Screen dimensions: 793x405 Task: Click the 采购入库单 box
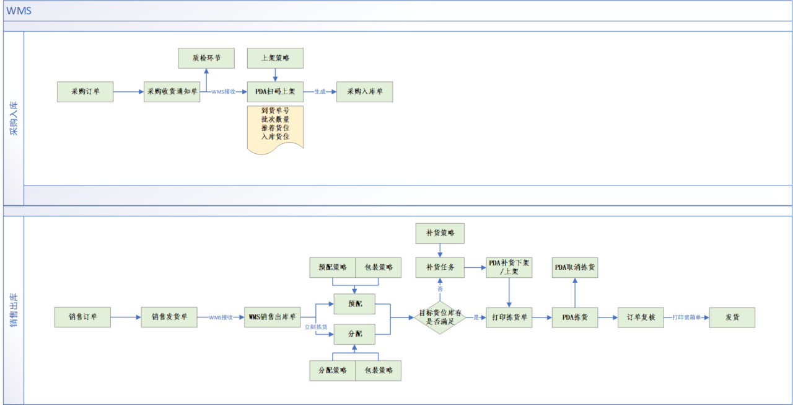coord(364,92)
